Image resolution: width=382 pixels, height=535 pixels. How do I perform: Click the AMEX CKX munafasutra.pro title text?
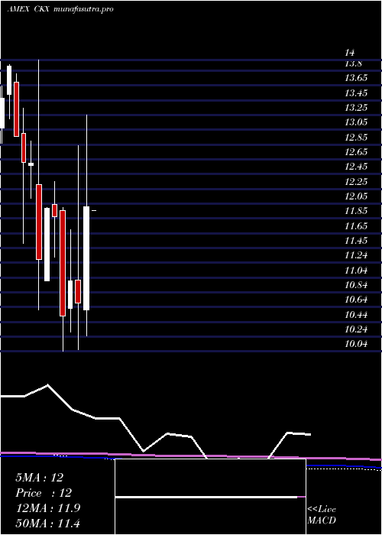pos(60,9)
